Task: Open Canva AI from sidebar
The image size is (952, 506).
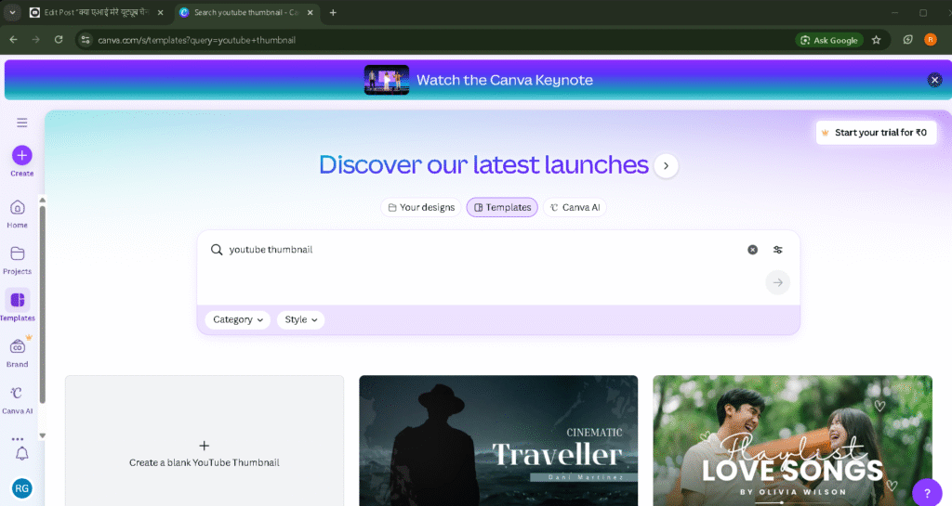Action: [x=17, y=400]
